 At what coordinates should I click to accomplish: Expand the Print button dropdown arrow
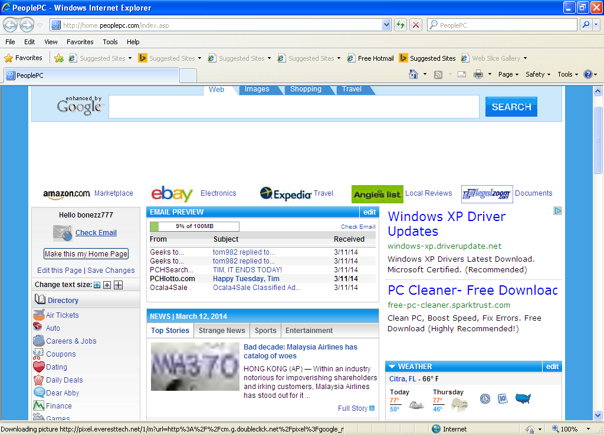[x=490, y=74]
